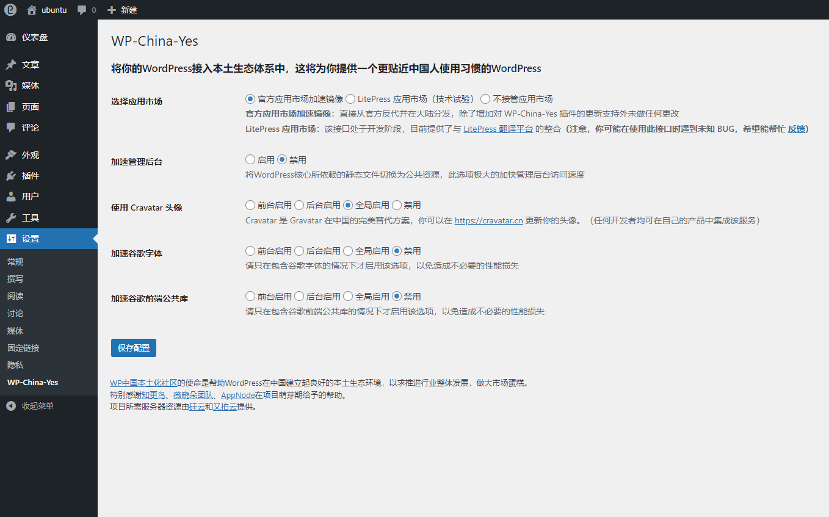The width and height of the screenshot is (829, 517).
Task: Open 仪表盘 via the dashboard gauge icon
Action: [11, 37]
